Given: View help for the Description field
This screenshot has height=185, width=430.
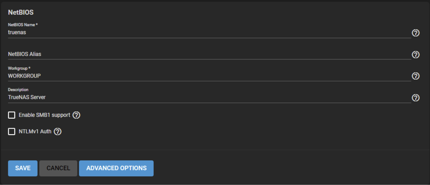Looking at the screenshot, I should pyautogui.click(x=415, y=98).
